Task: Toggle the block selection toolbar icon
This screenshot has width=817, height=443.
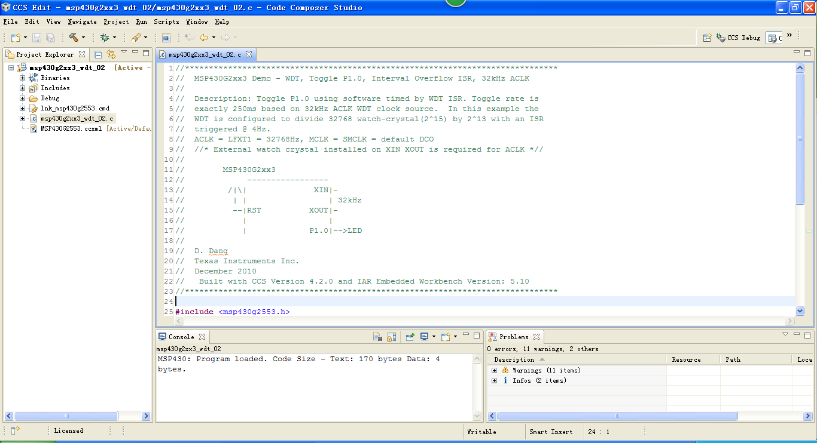Action: [166, 38]
